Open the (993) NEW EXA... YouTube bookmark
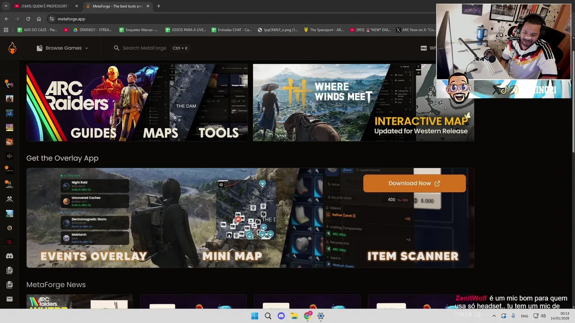The image size is (575, 323). click(370, 30)
